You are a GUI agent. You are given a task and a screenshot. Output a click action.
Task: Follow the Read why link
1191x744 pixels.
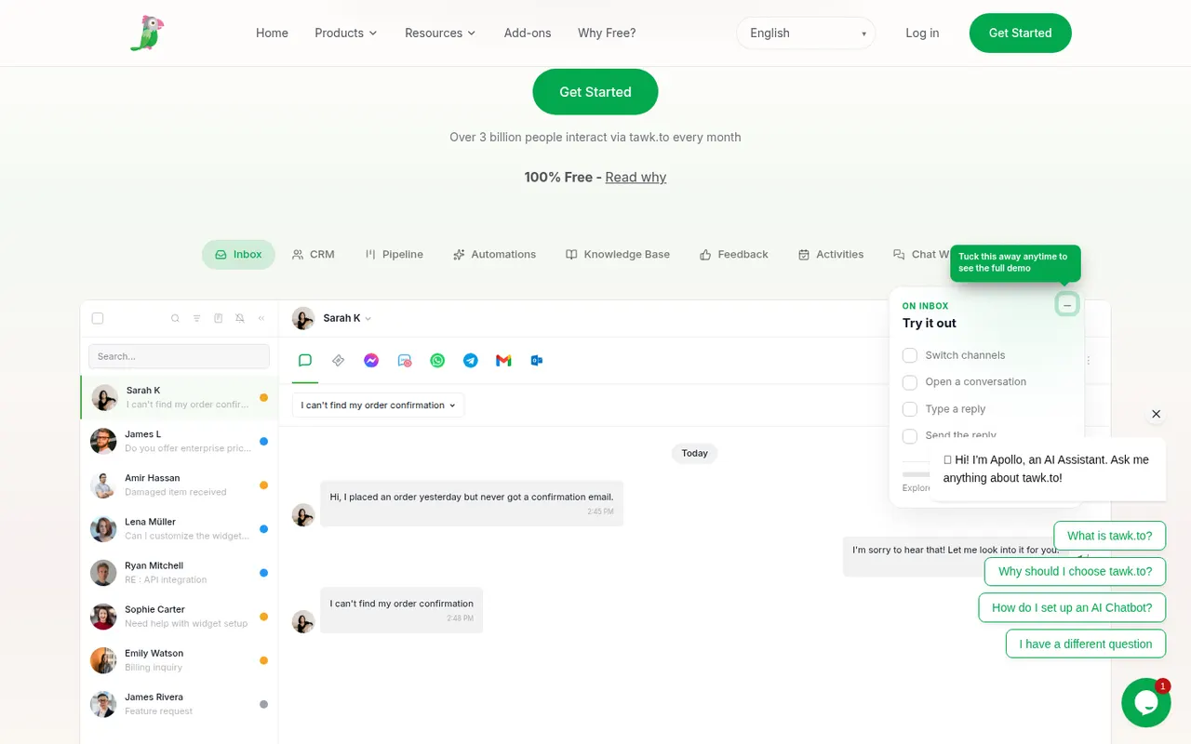[636, 177]
